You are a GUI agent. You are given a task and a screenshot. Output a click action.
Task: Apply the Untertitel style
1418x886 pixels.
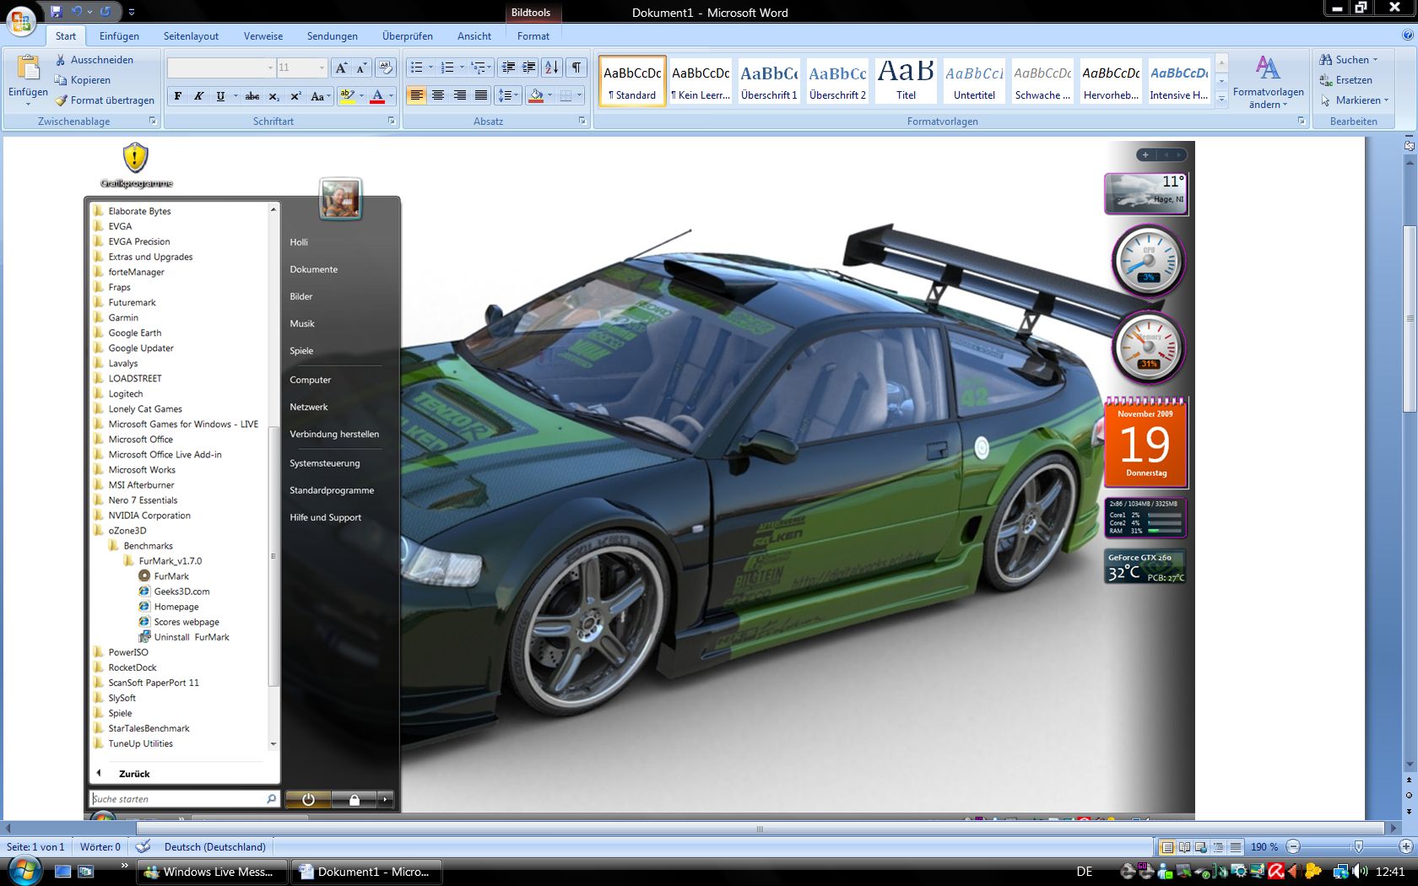(x=974, y=82)
